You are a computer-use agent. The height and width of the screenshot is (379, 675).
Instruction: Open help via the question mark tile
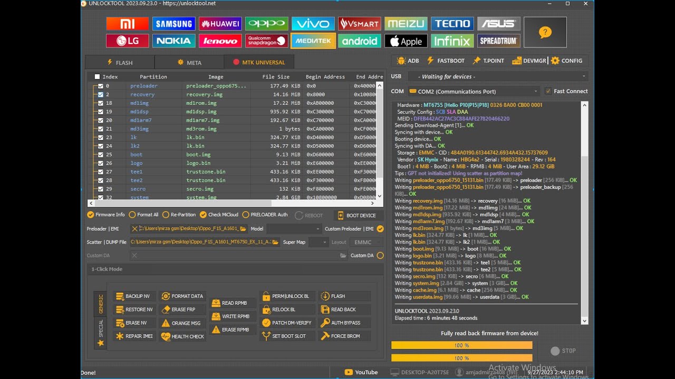pyautogui.click(x=545, y=33)
